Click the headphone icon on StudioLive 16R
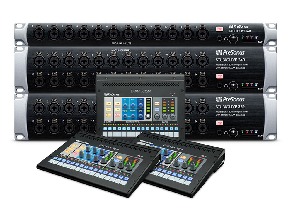The height and width of the screenshot is (214, 293). [226, 39]
